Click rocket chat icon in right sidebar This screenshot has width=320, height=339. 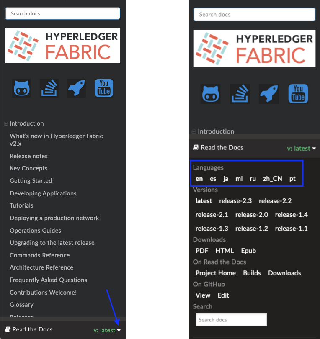coord(269,94)
